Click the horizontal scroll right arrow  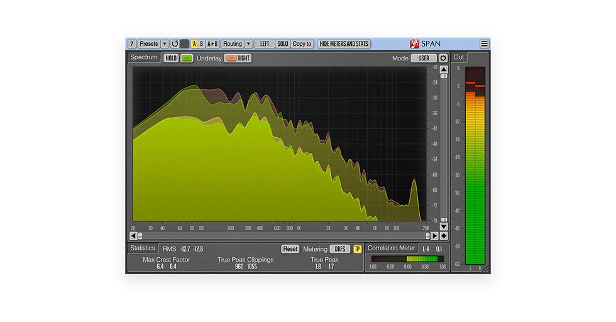434,236
